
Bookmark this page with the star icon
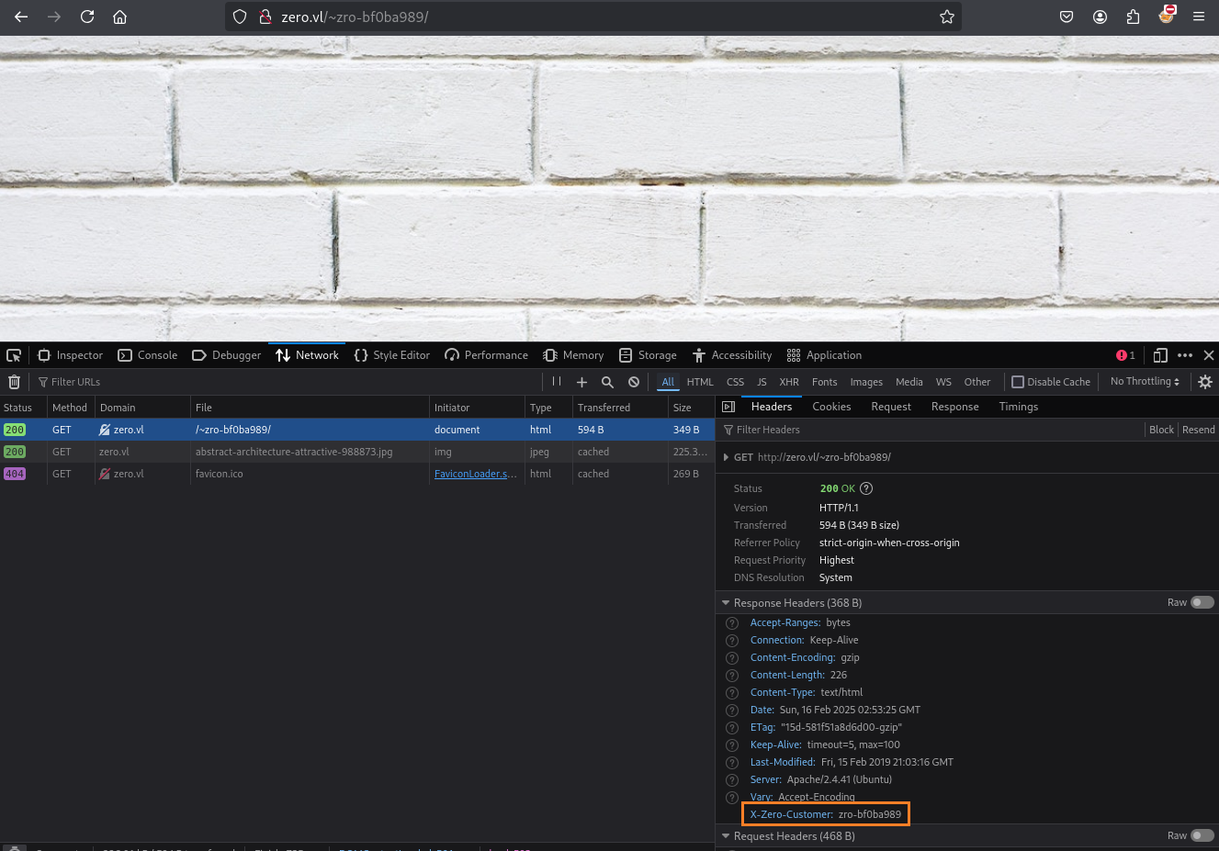(x=947, y=17)
